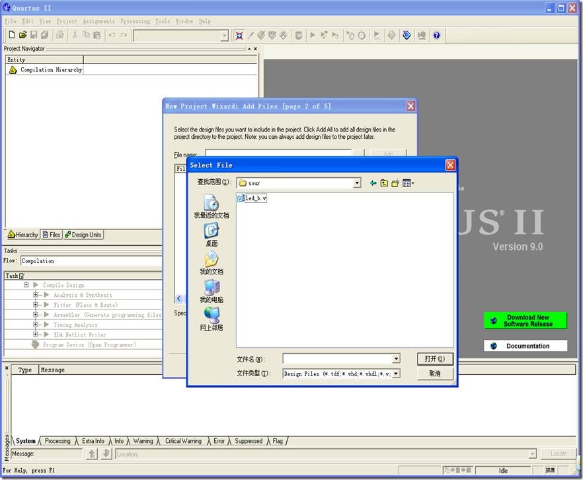Switch to the Files tab in Project Navigator

(x=51, y=234)
